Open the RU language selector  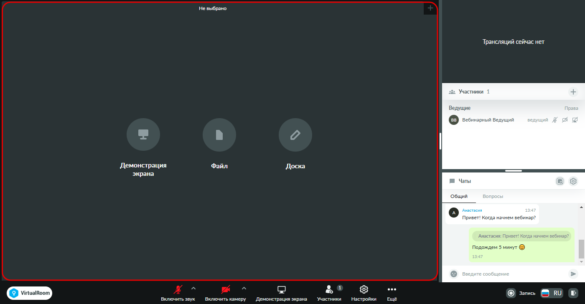(x=552, y=293)
